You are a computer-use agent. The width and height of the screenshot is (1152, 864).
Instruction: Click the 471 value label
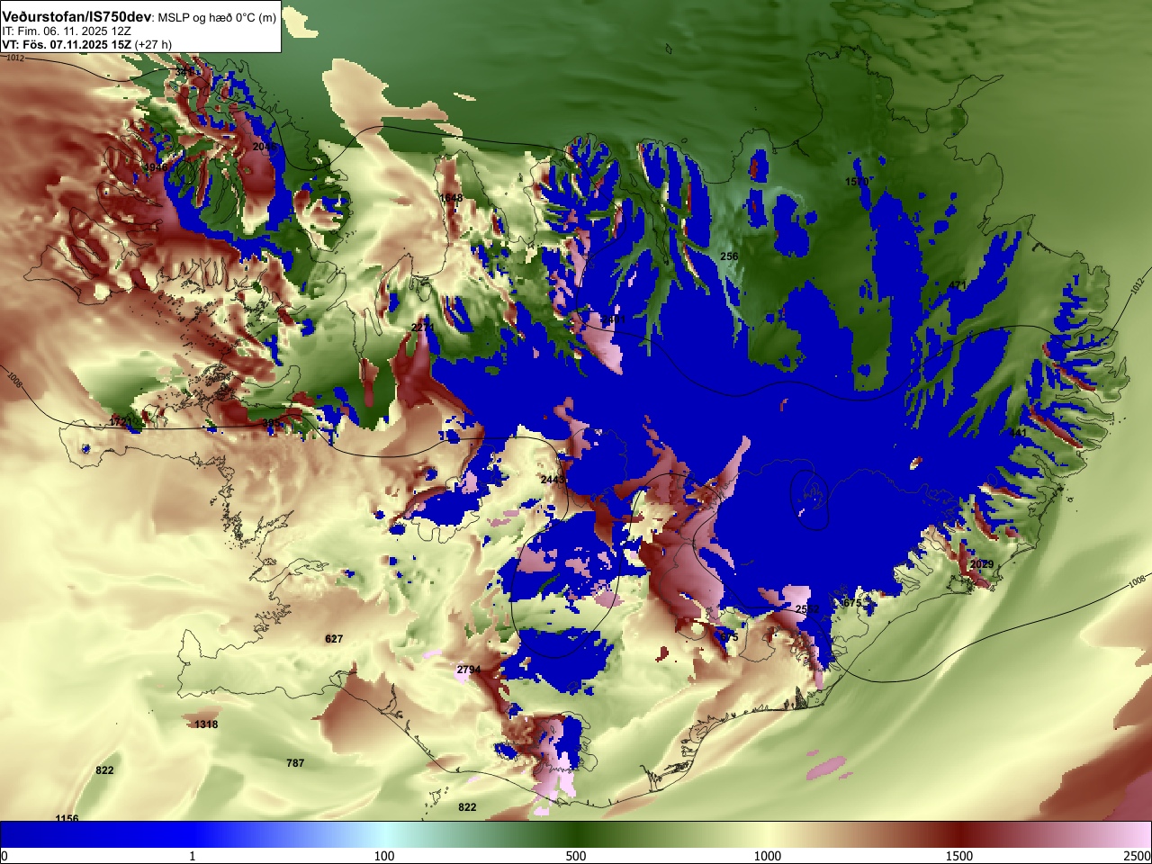[958, 286]
